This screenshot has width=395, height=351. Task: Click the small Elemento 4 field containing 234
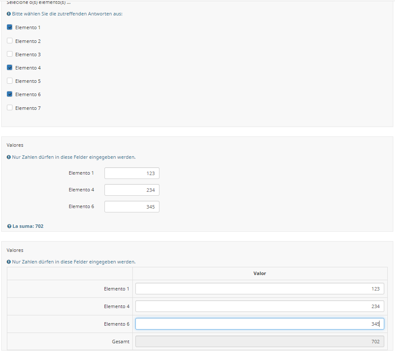[x=132, y=190]
